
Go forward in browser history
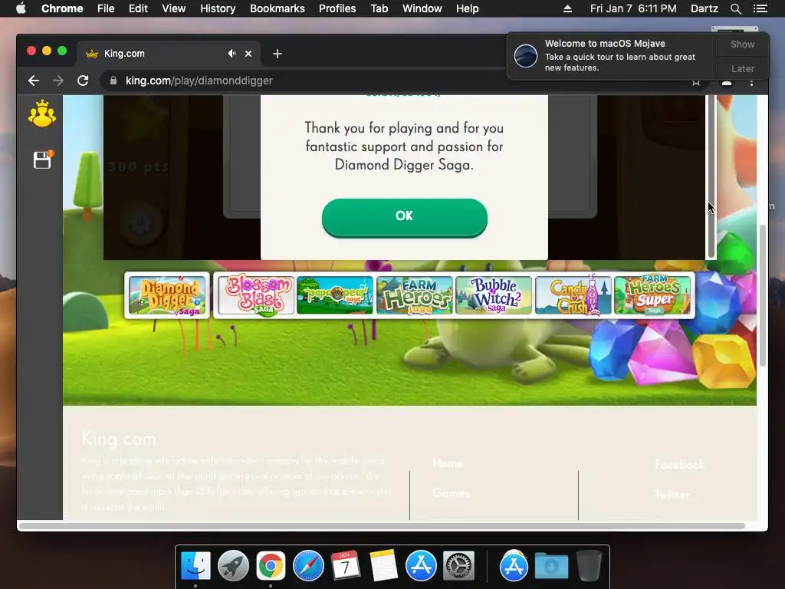(58, 81)
